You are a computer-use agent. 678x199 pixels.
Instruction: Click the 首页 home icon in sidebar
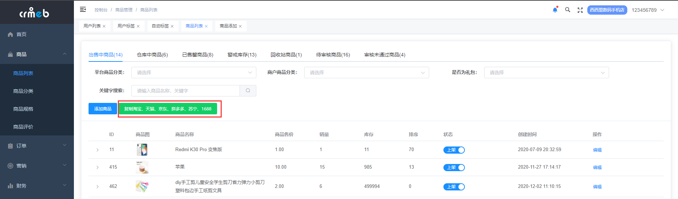click(10, 34)
